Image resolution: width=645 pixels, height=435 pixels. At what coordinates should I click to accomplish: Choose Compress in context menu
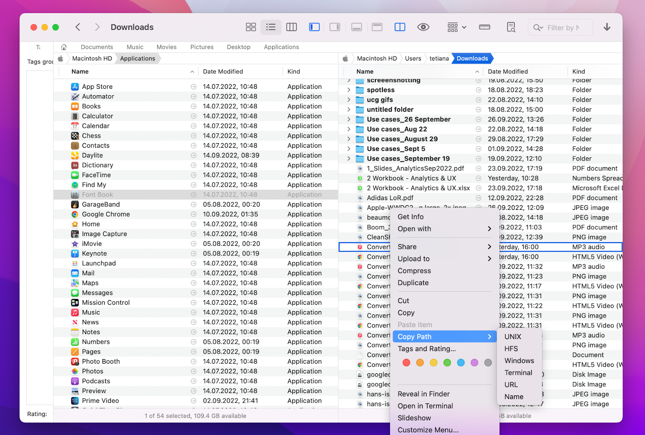[x=444, y=271]
